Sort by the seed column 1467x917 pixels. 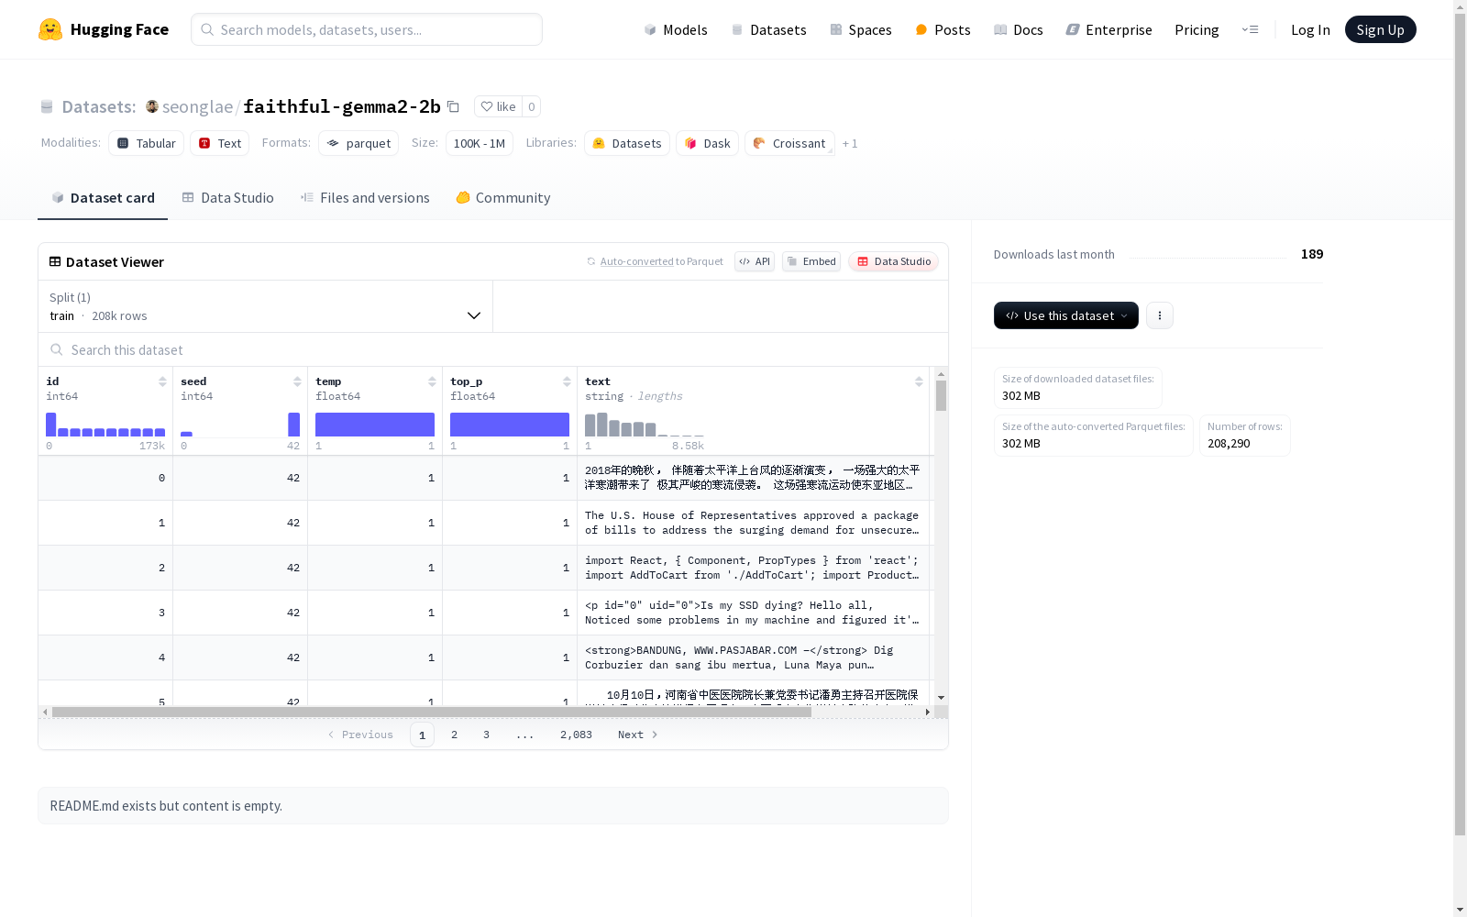297,381
